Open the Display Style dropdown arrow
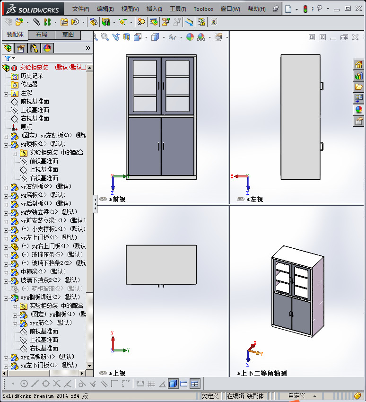The image size is (366, 402). (164, 37)
